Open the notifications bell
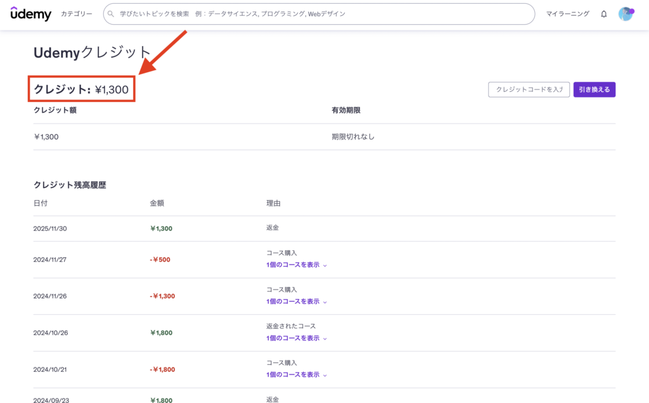This screenshot has width=649, height=403. (603, 14)
